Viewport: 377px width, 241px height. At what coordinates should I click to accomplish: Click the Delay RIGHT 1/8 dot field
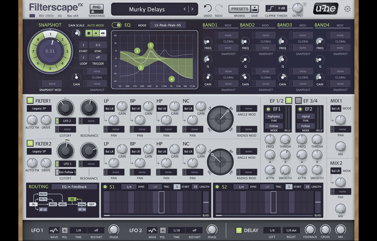pos(291,230)
